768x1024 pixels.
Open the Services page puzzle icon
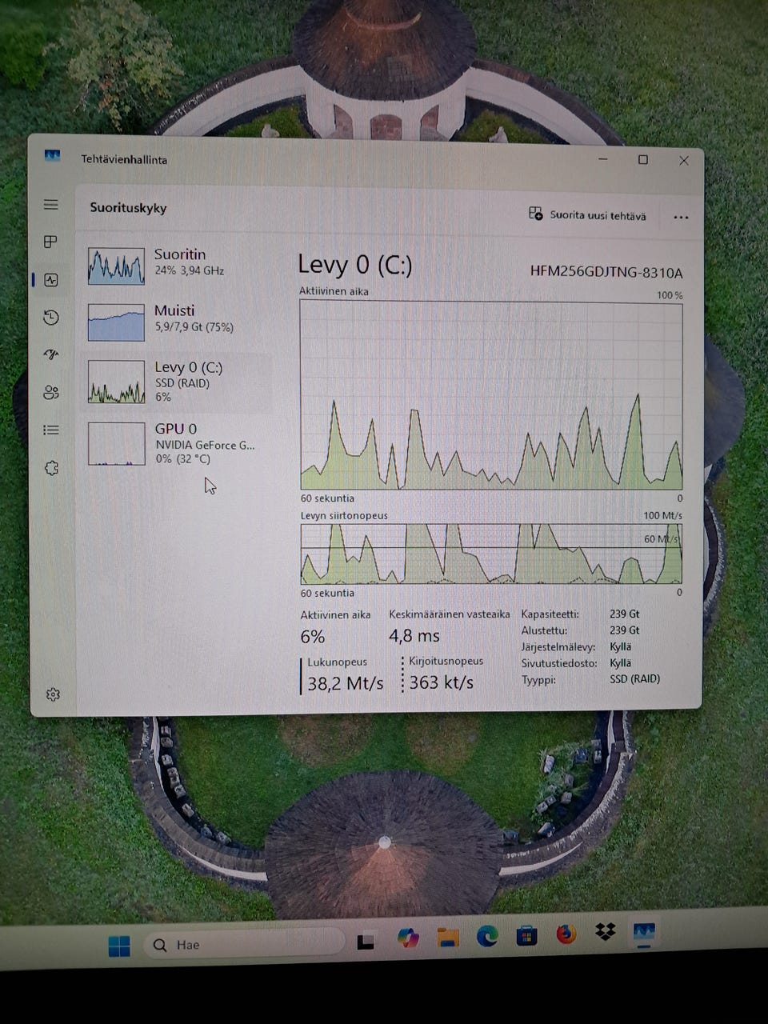point(51,468)
